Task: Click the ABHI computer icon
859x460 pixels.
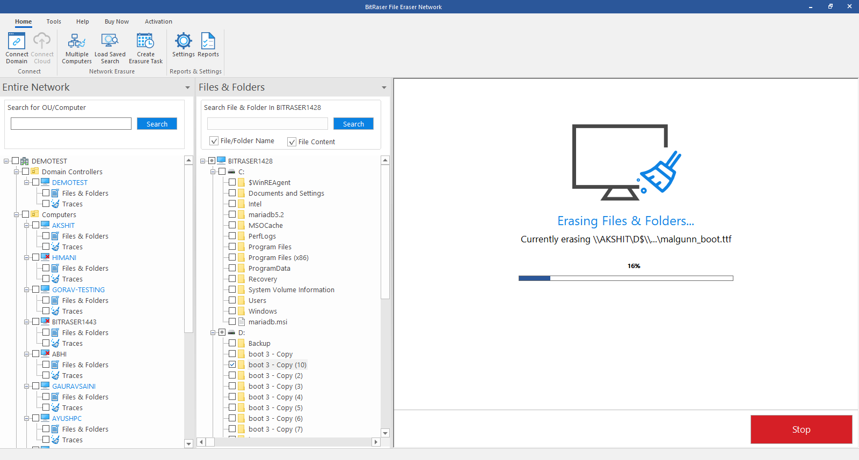Action: pos(46,354)
